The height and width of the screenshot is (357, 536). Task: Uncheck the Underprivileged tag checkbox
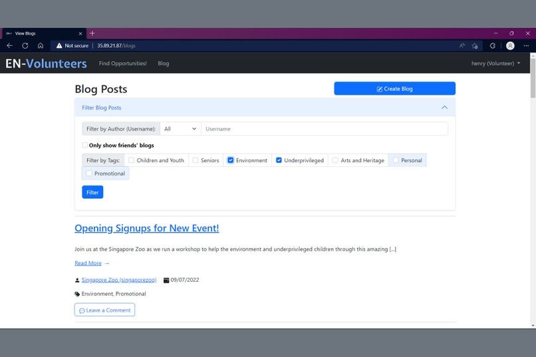279,160
